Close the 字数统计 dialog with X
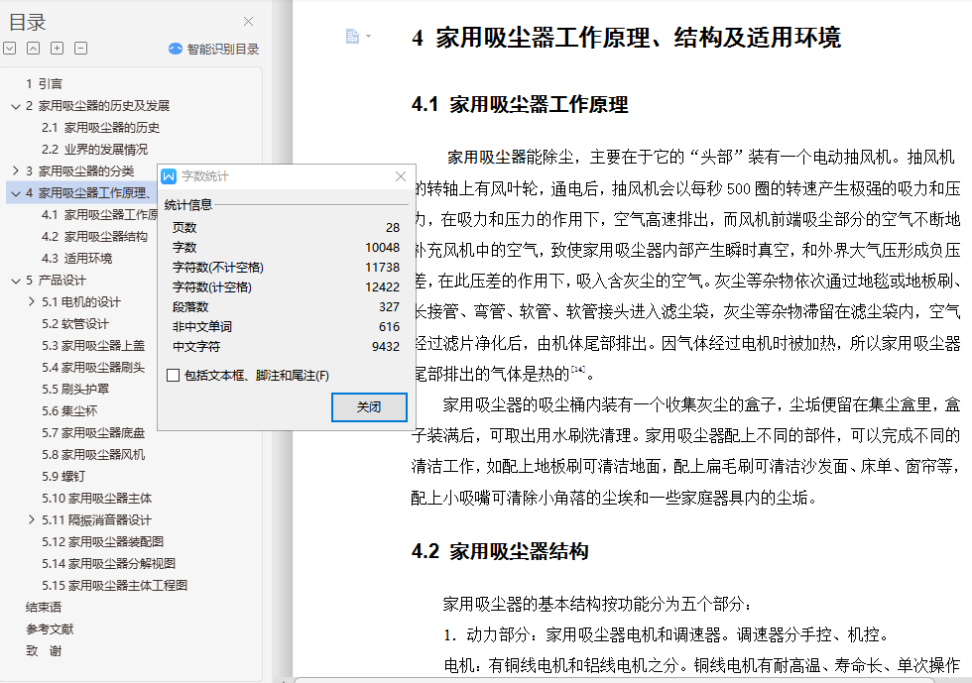 click(x=401, y=176)
